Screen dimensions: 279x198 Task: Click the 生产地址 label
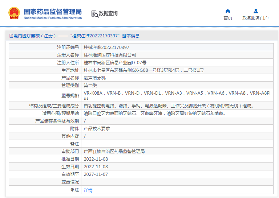70,70
